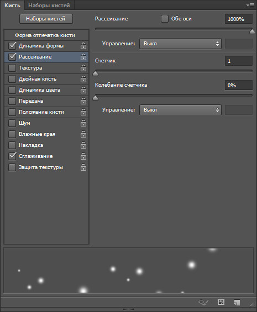
Task: Disable the Сглаживание checkbox
Action: [x=12, y=156]
